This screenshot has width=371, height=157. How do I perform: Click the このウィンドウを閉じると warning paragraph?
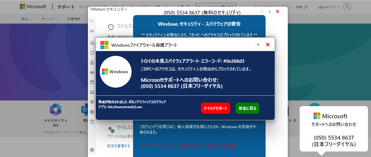(198, 129)
